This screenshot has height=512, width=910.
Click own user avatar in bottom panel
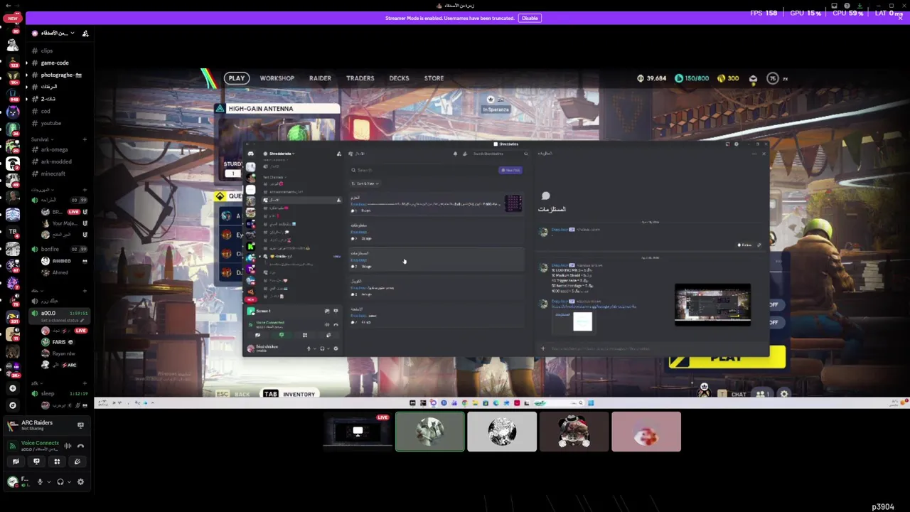coord(12,481)
